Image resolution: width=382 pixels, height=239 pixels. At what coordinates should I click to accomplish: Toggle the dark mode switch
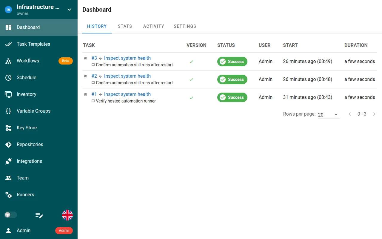pos(10,215)
